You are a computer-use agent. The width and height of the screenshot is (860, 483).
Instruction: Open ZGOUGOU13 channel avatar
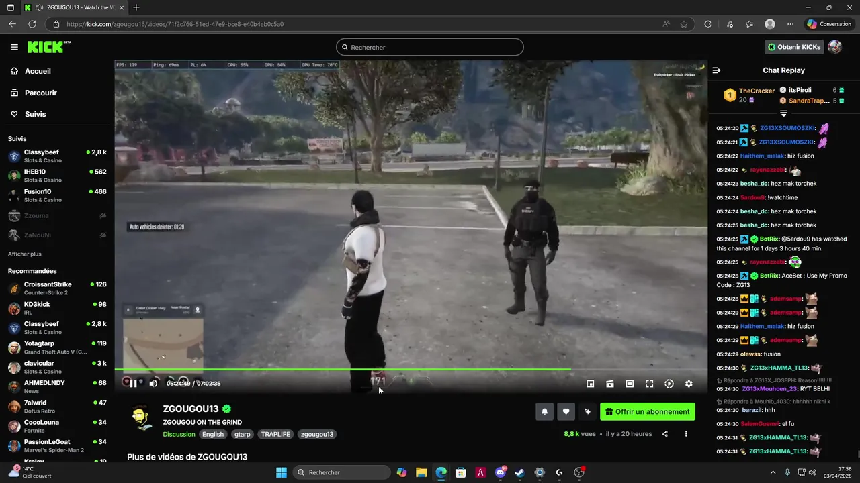click(x=141, y=417)
